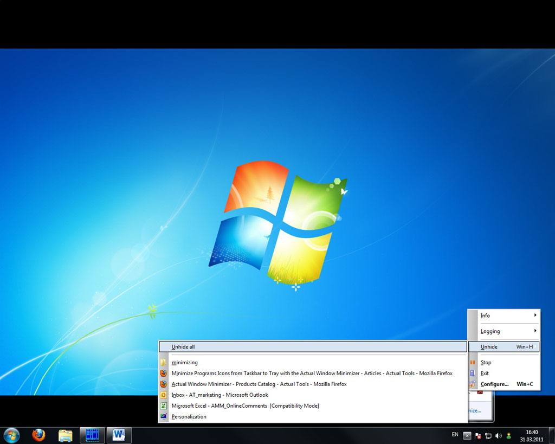Open Windows Explorer from the taskbar
The height and width of the screenshot is (444, 555).
coord(65,435)
